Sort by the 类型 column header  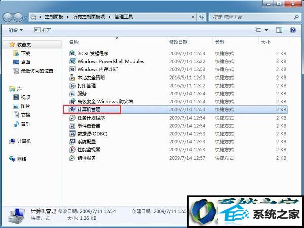point(220,42)
